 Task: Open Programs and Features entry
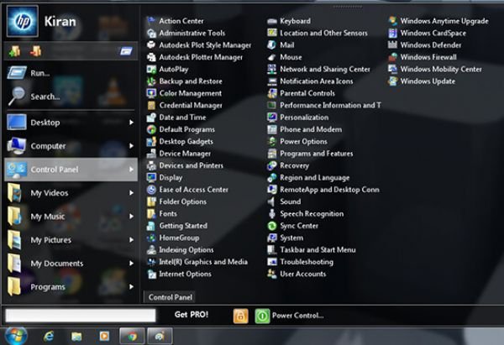(310, 154)
